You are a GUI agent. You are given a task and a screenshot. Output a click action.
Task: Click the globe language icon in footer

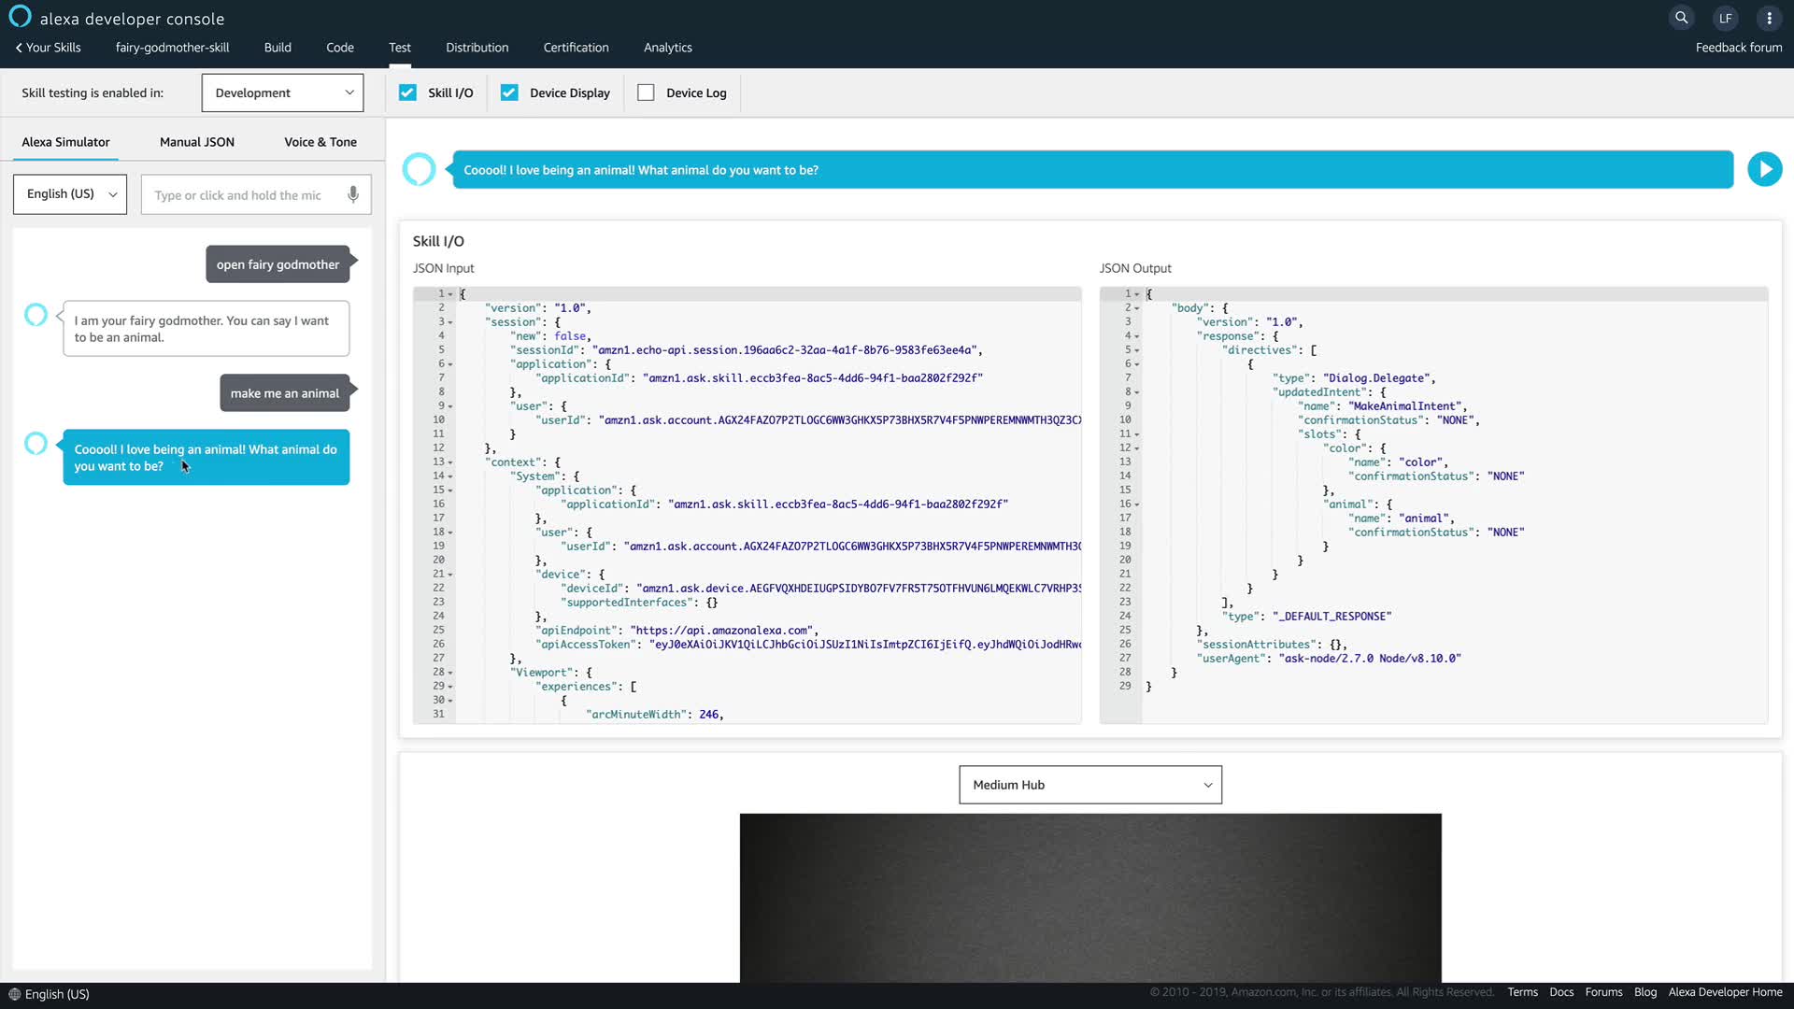[x=14, y=994]
